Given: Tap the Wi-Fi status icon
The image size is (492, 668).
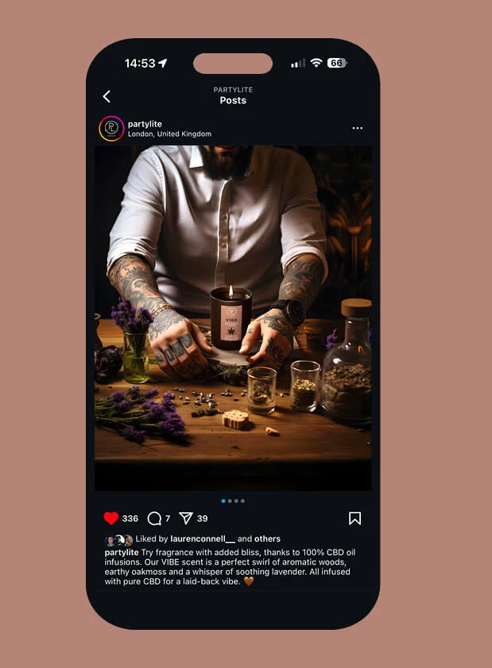Looking at the screenshot, I should pos(316,63).
